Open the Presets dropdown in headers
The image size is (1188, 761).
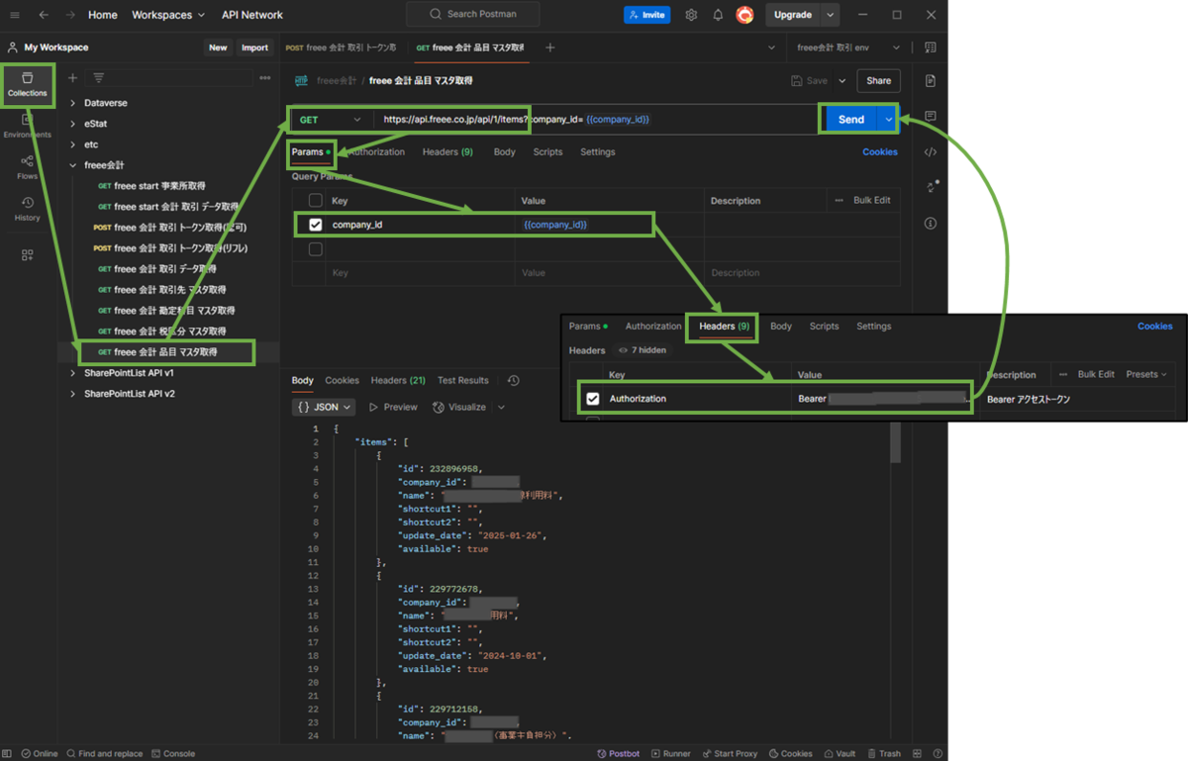coord(1146,375)
